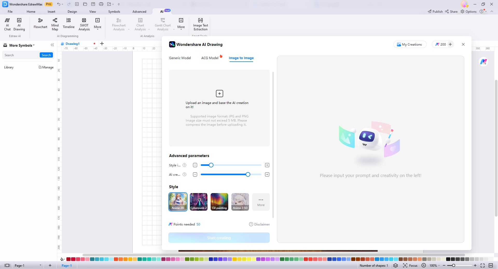Viewport: 498px width, 269px height.
Task: Expand the Undo history dropdown arrow
Action: [x=63, y=4]
